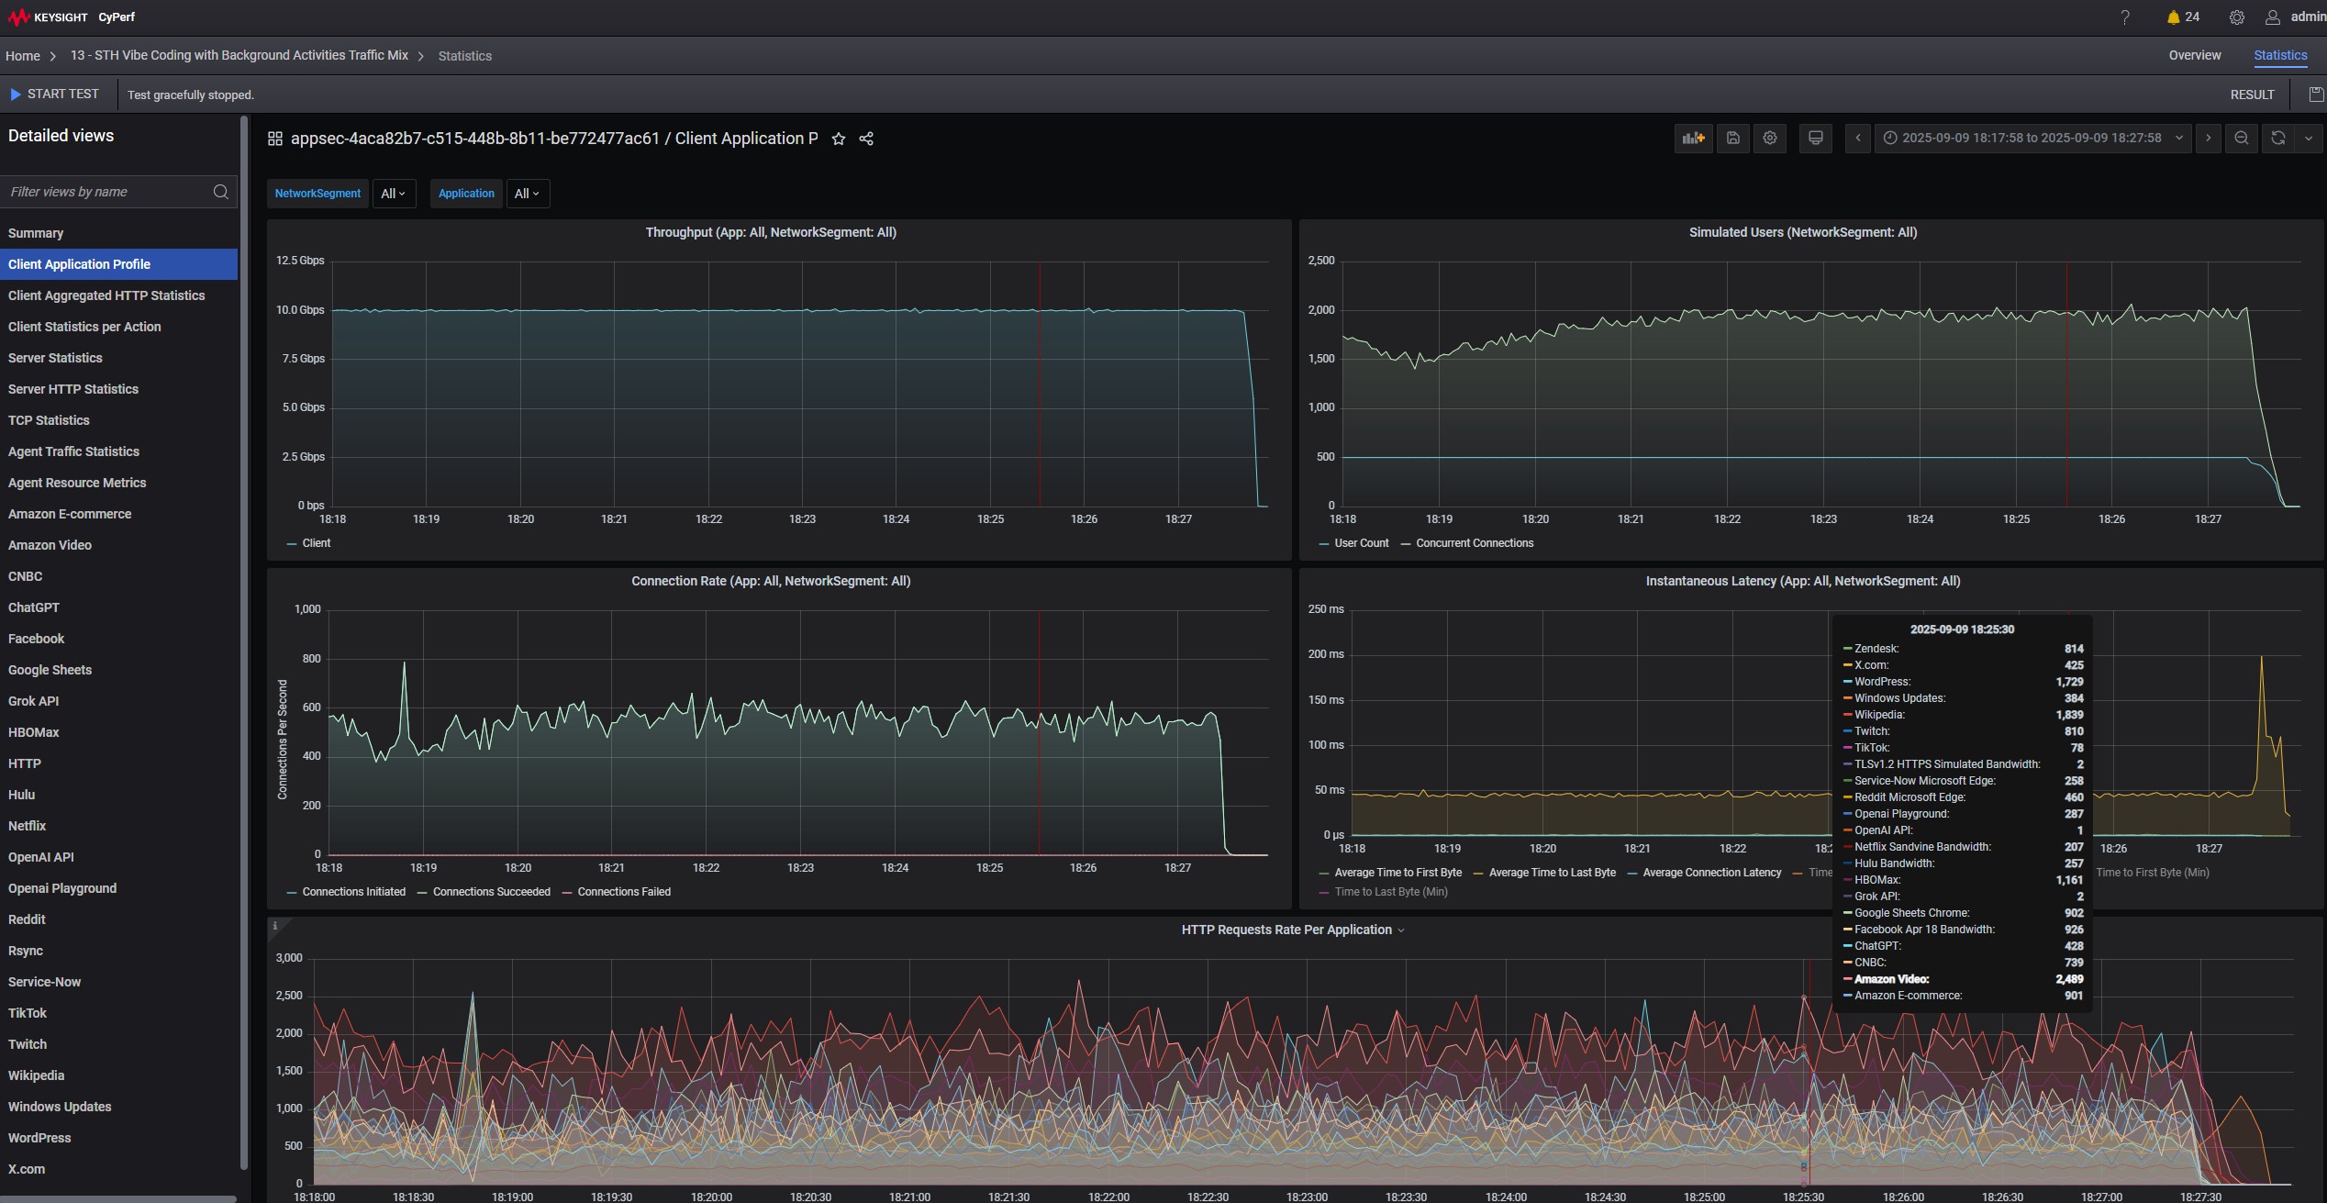Click the share dashboard icon
The image size is (2327, 1203).
(x=866, y=139)
